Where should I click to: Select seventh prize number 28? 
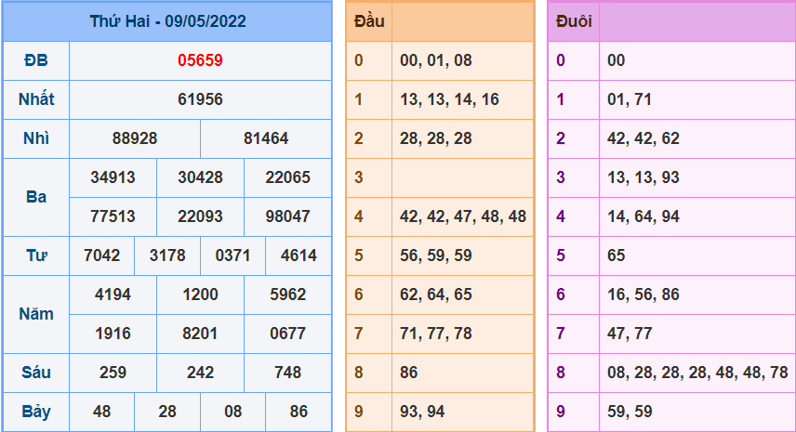click(167, 412)
